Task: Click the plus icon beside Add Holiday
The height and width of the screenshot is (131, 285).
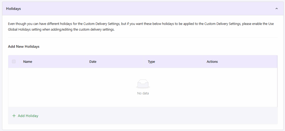Action: click(x=14, y=116)
